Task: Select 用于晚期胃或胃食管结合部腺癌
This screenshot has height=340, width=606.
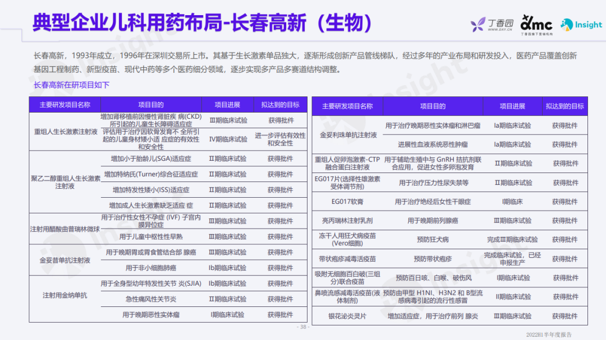Action: (151, 253)
